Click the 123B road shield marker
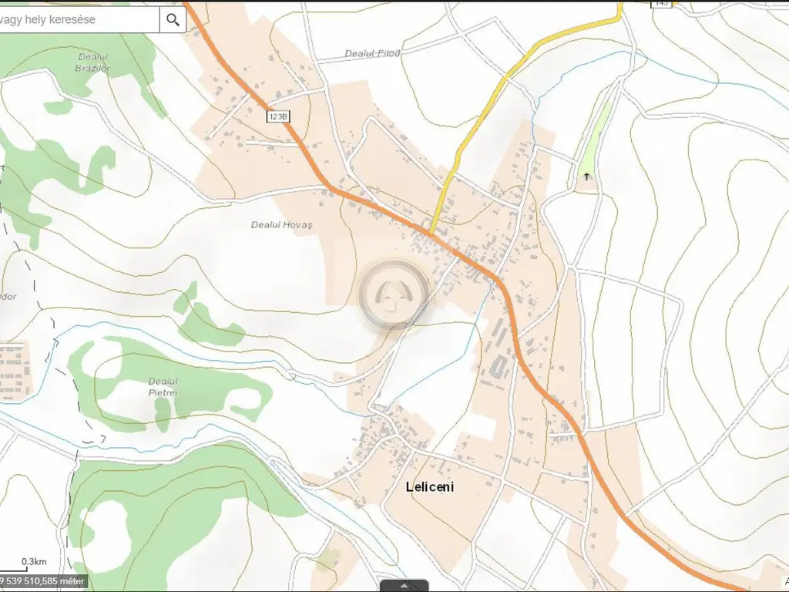This screenshot has height=592, width=789. pos(277,117)
